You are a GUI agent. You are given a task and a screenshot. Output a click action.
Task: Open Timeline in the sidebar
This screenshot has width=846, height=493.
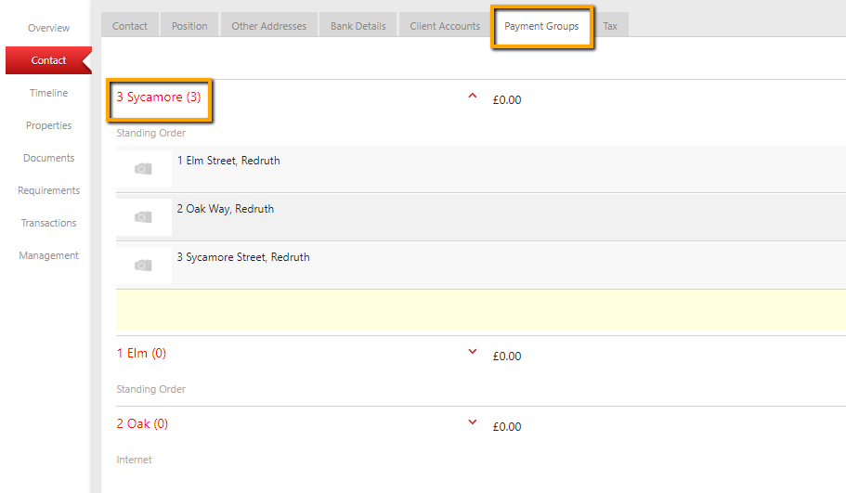pyautogui.click(x=48, y=93)
